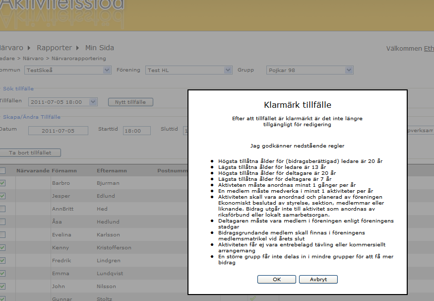Check attendance for AnnBritt Hed
This screenshot has width=434, height=301.
coord(2,209)
